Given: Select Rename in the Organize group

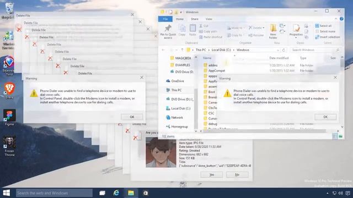Looking at the screenshot, I should 256,35.
